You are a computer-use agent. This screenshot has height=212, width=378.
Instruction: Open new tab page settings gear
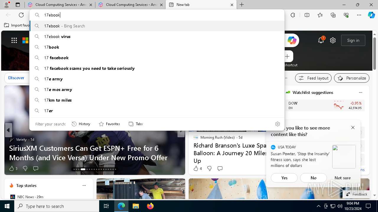[333, 40]
